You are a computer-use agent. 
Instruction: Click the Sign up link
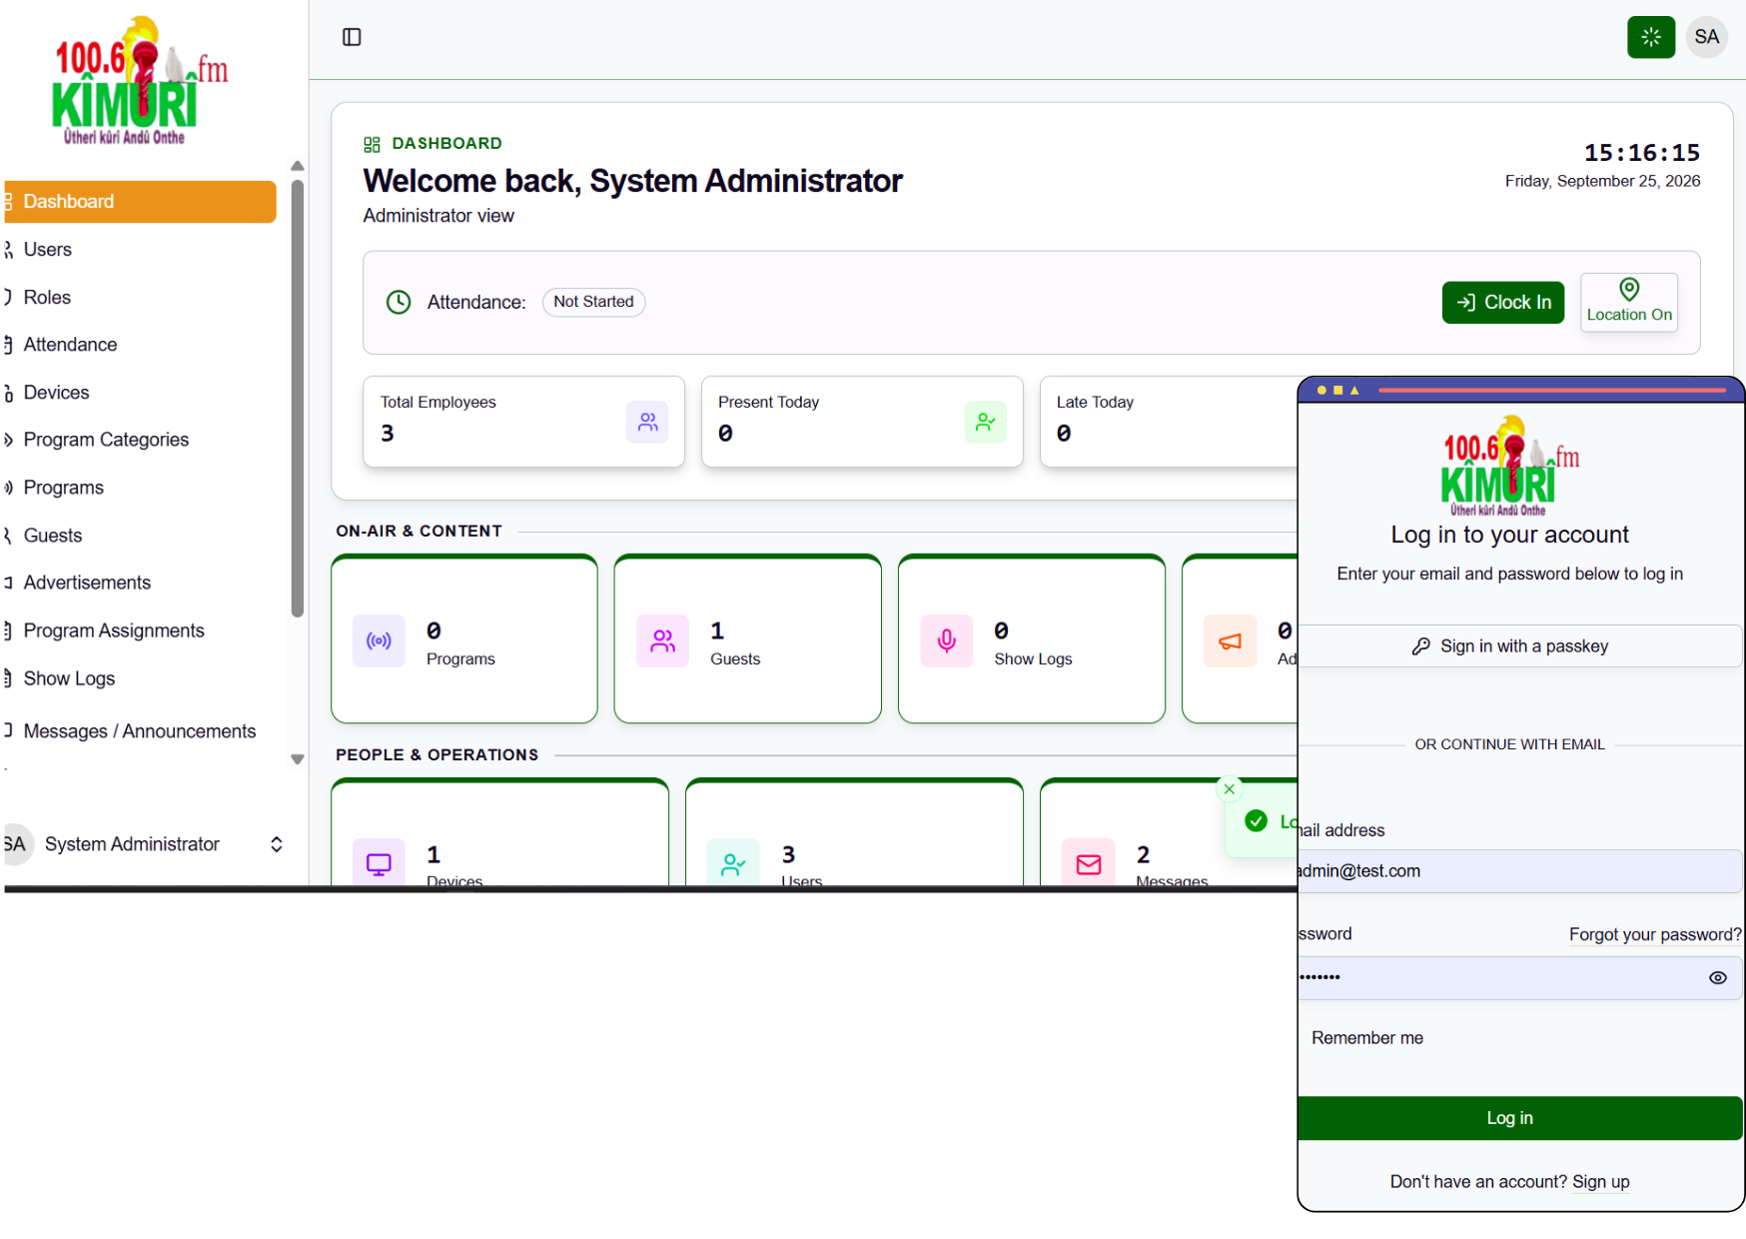coord(1600,1182)
